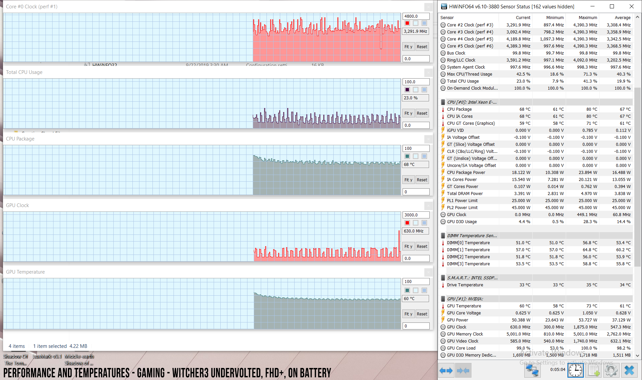The height and width of the screenshot is (380, 642).
Task: Select the GPU D3D Usage row
Action: click(536, 221)
